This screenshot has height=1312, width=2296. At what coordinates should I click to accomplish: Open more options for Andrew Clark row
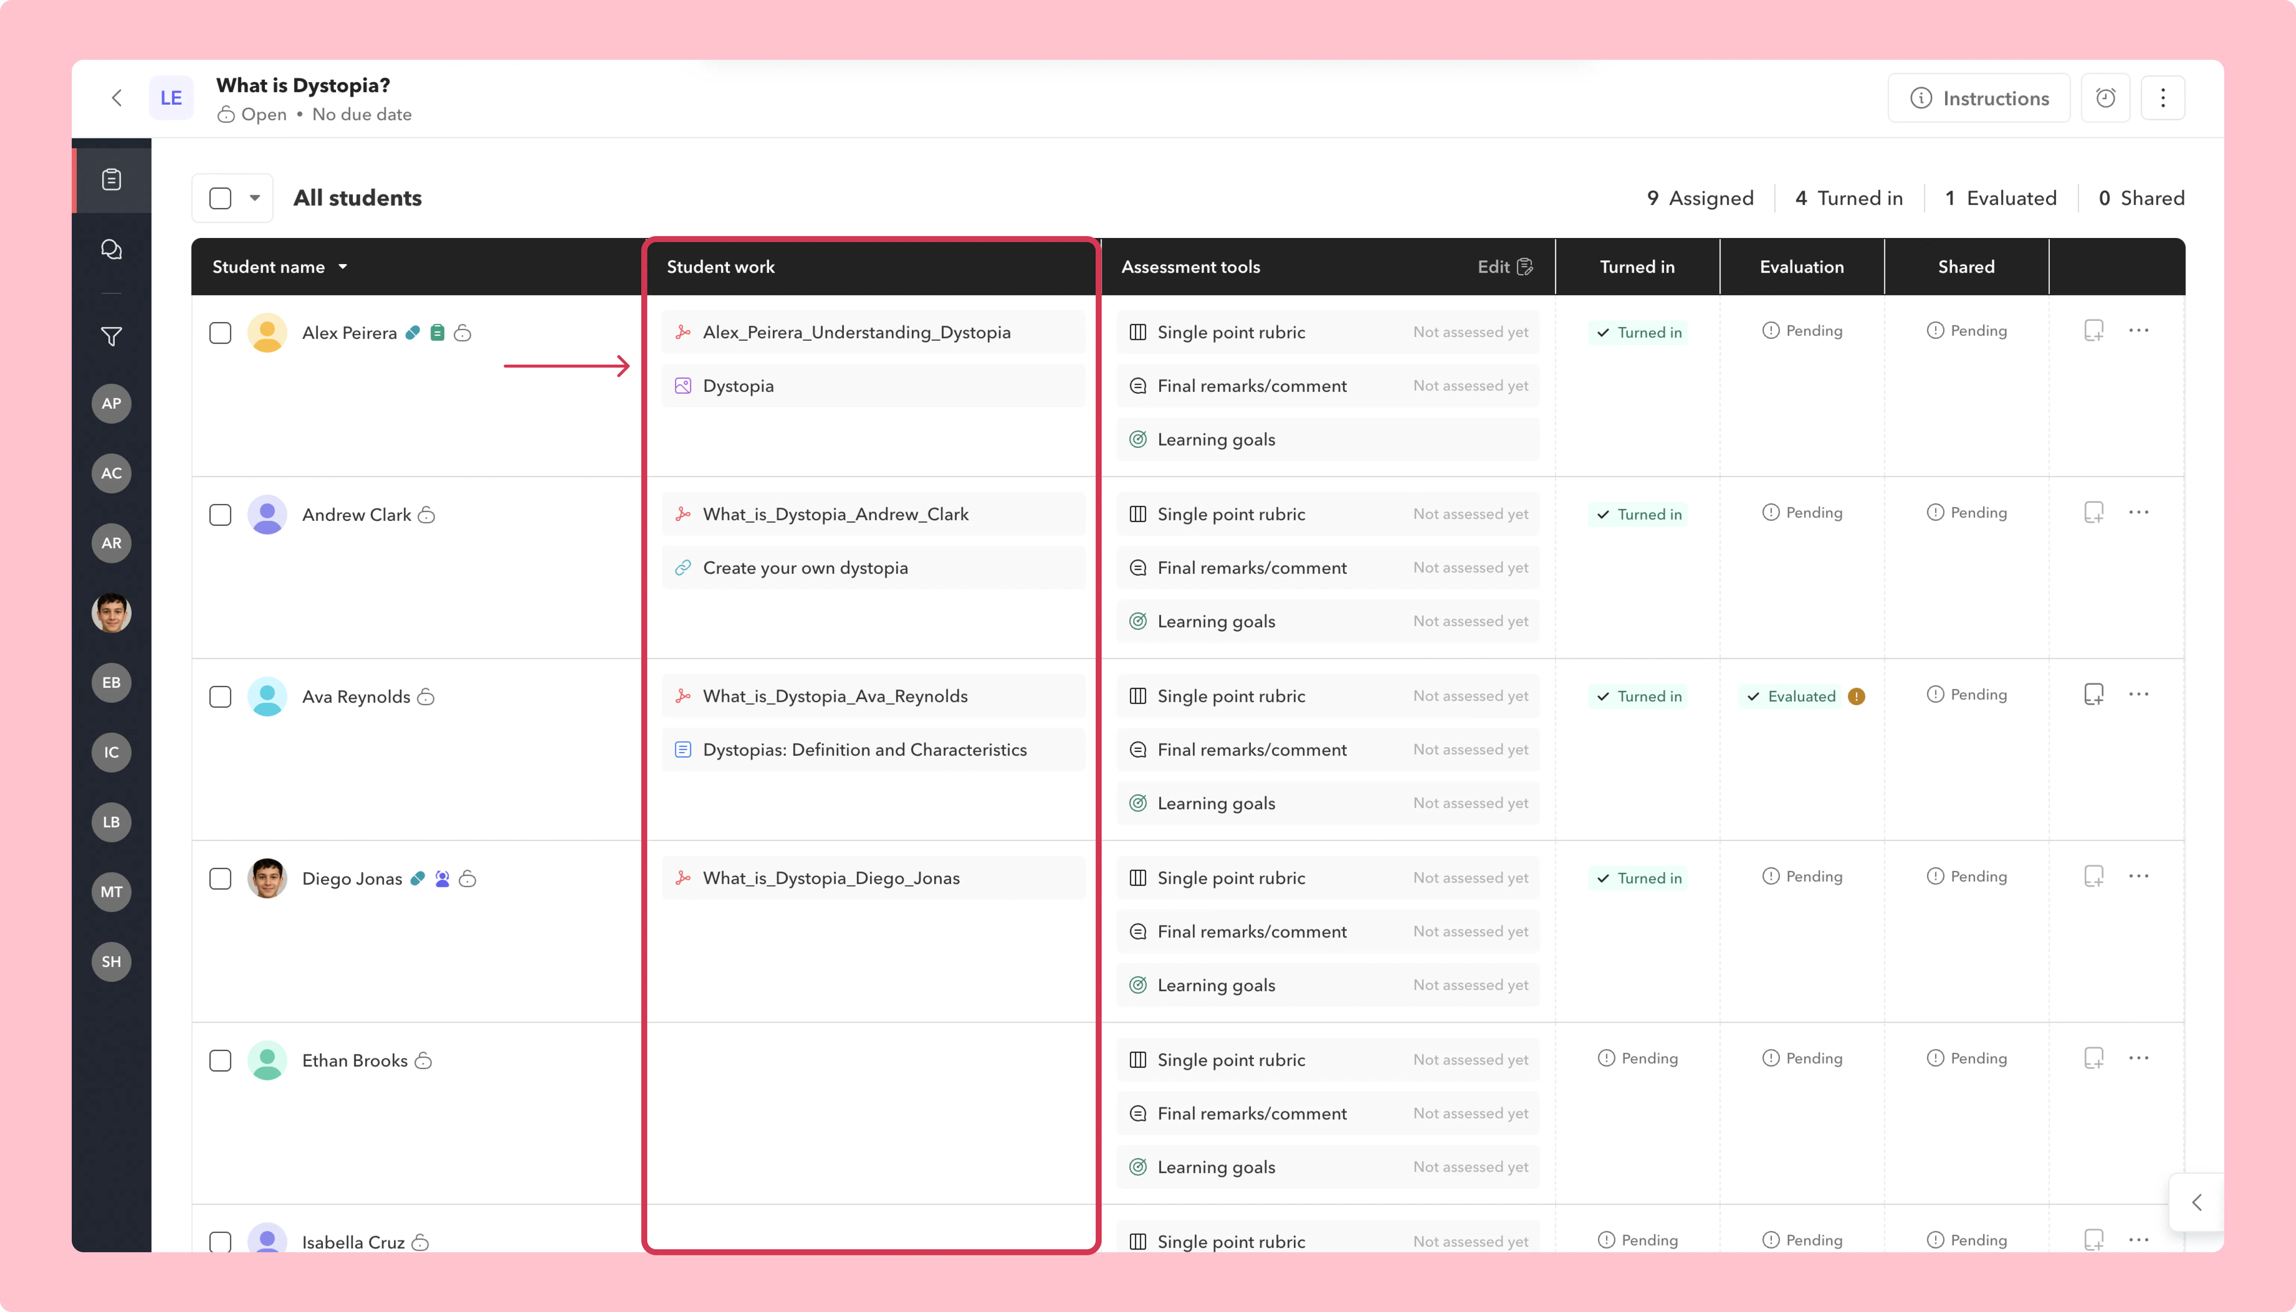(2138, 513)
